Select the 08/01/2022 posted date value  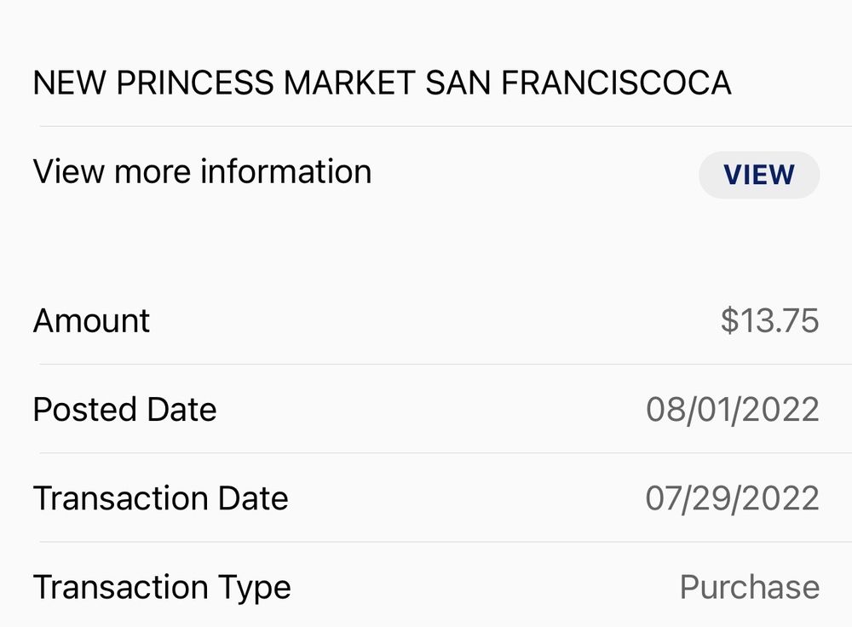click(732, 410)
